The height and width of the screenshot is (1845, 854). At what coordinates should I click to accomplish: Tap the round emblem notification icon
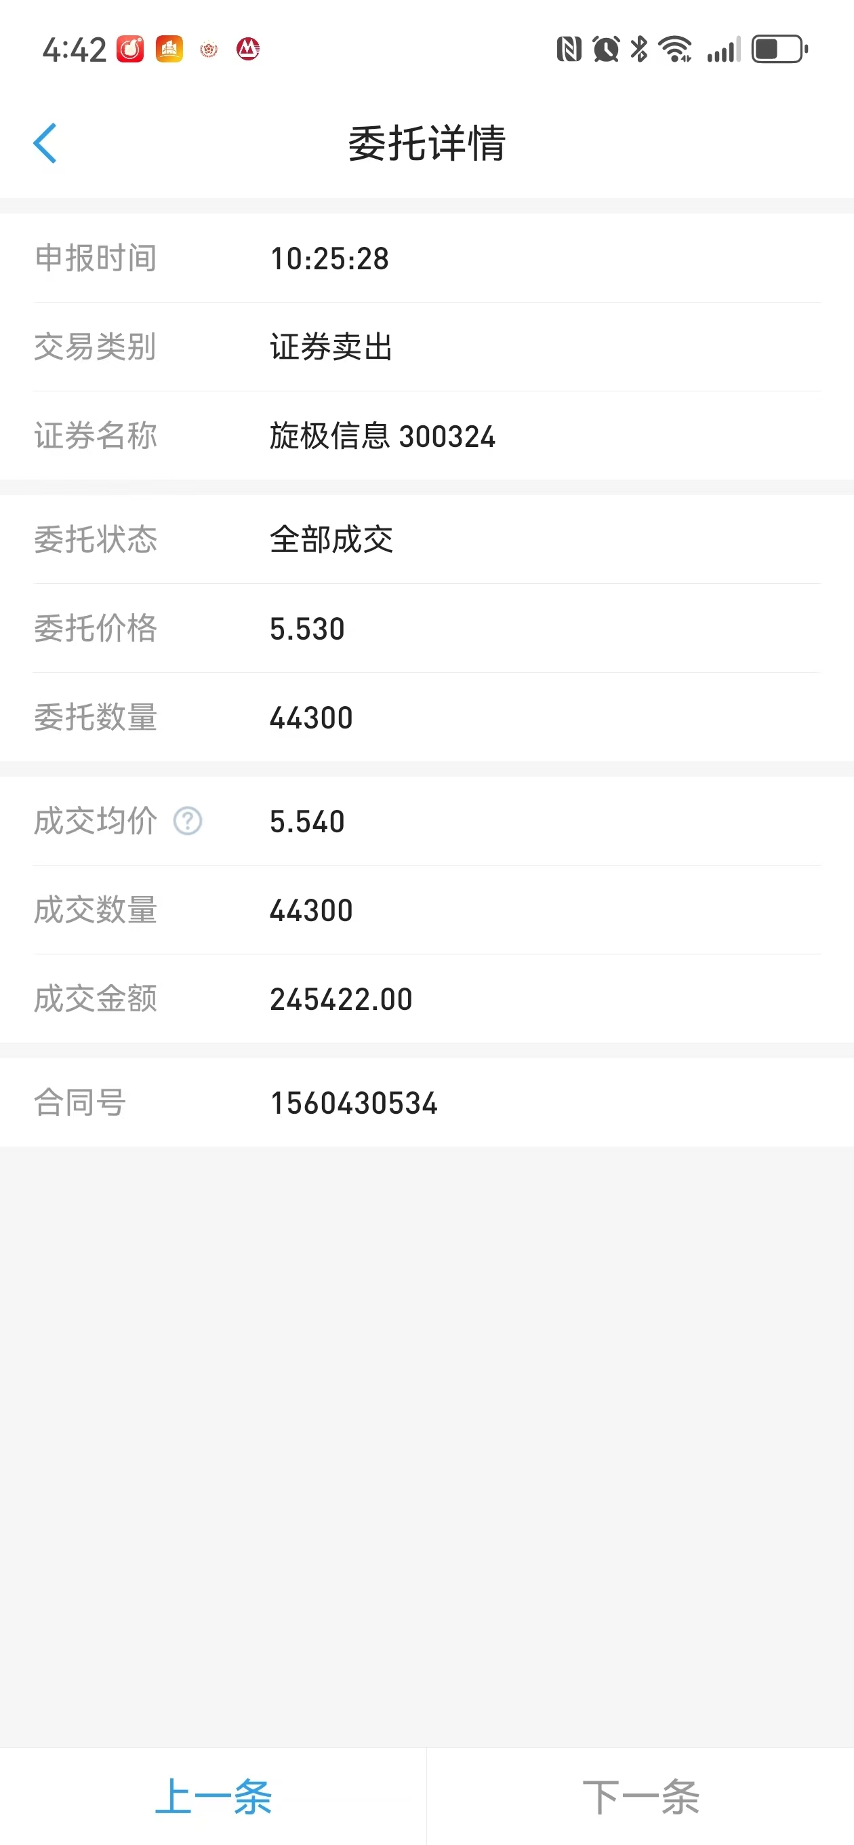[x=209, y=50]
